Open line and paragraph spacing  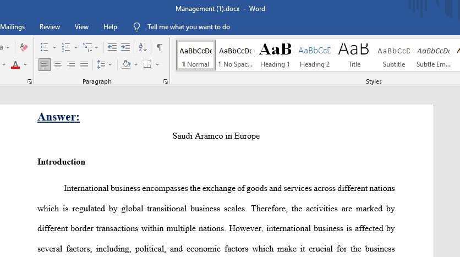[101, 64]
